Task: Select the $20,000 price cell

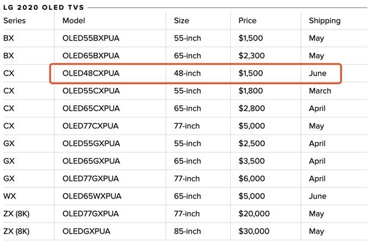Action: pos(254,214)
